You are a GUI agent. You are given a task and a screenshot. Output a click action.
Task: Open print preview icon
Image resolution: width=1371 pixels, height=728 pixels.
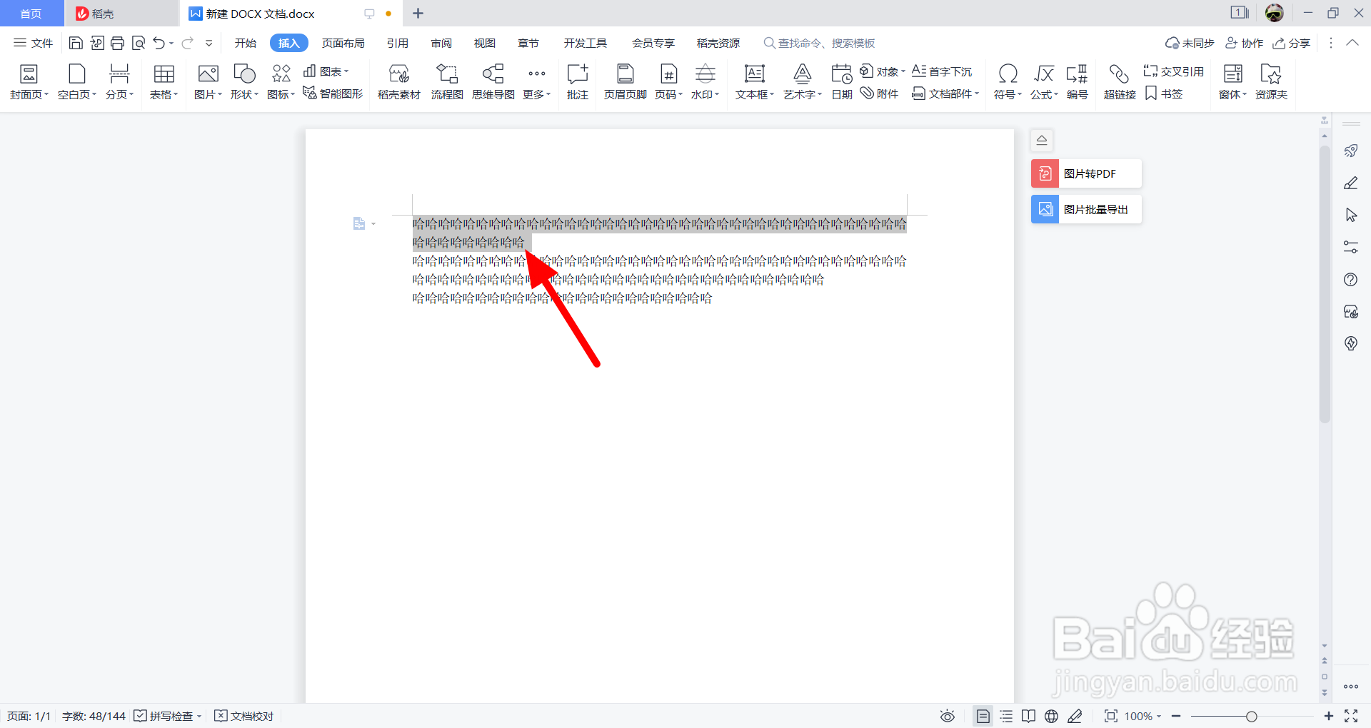[139, 43]
